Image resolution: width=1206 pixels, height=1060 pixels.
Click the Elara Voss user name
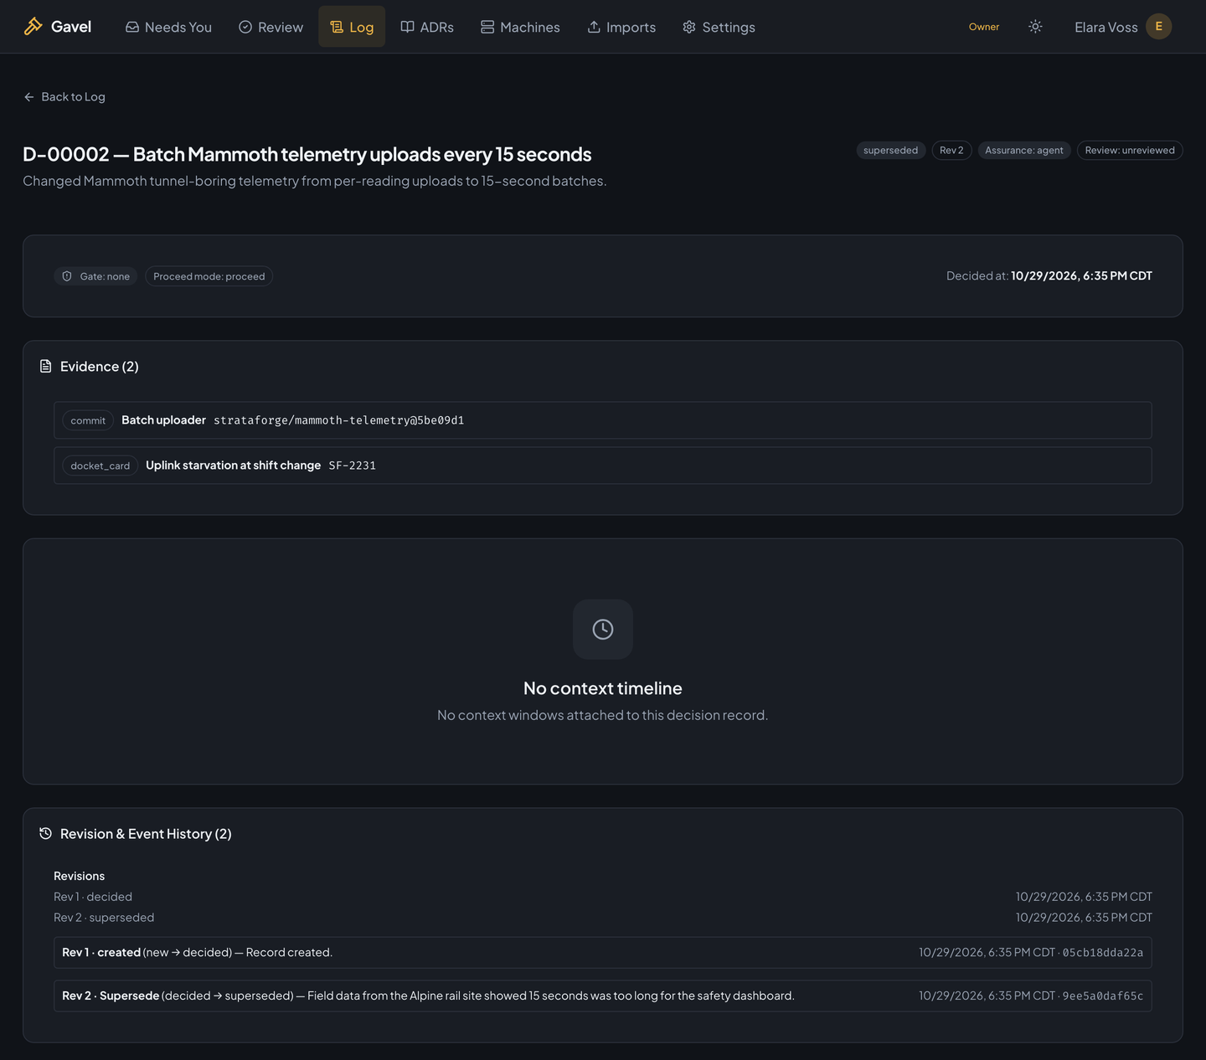1105,27
